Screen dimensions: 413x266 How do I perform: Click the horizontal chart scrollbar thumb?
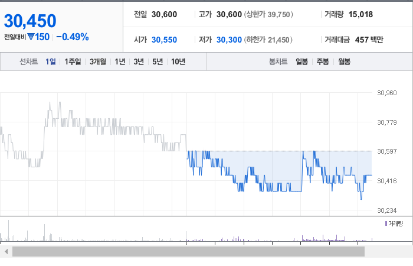188,252
